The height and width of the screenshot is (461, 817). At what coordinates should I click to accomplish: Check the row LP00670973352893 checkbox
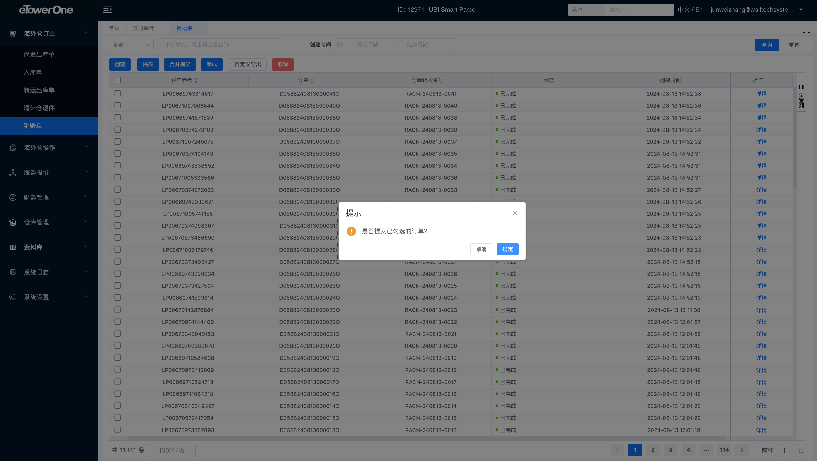click(x=118, y=430)
